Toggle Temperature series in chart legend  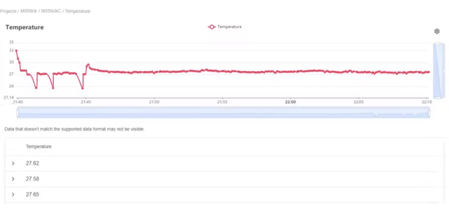(x=225, y=27)
